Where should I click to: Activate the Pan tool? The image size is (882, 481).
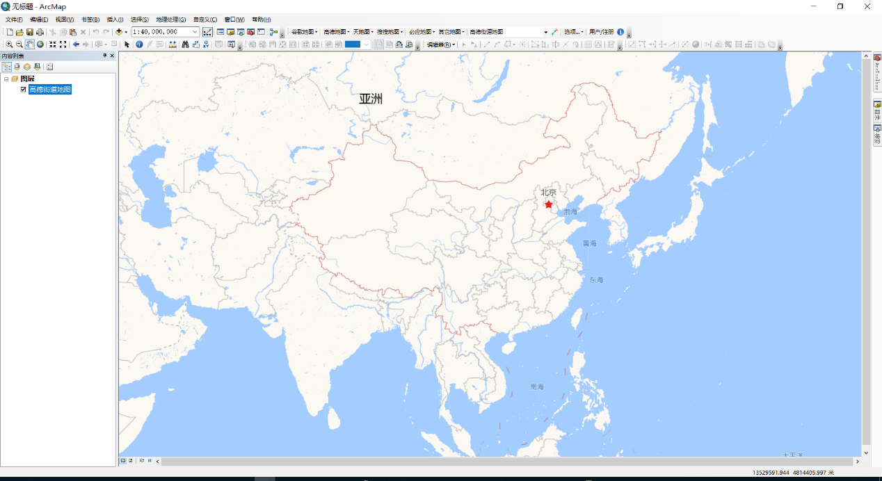point(29,44)
